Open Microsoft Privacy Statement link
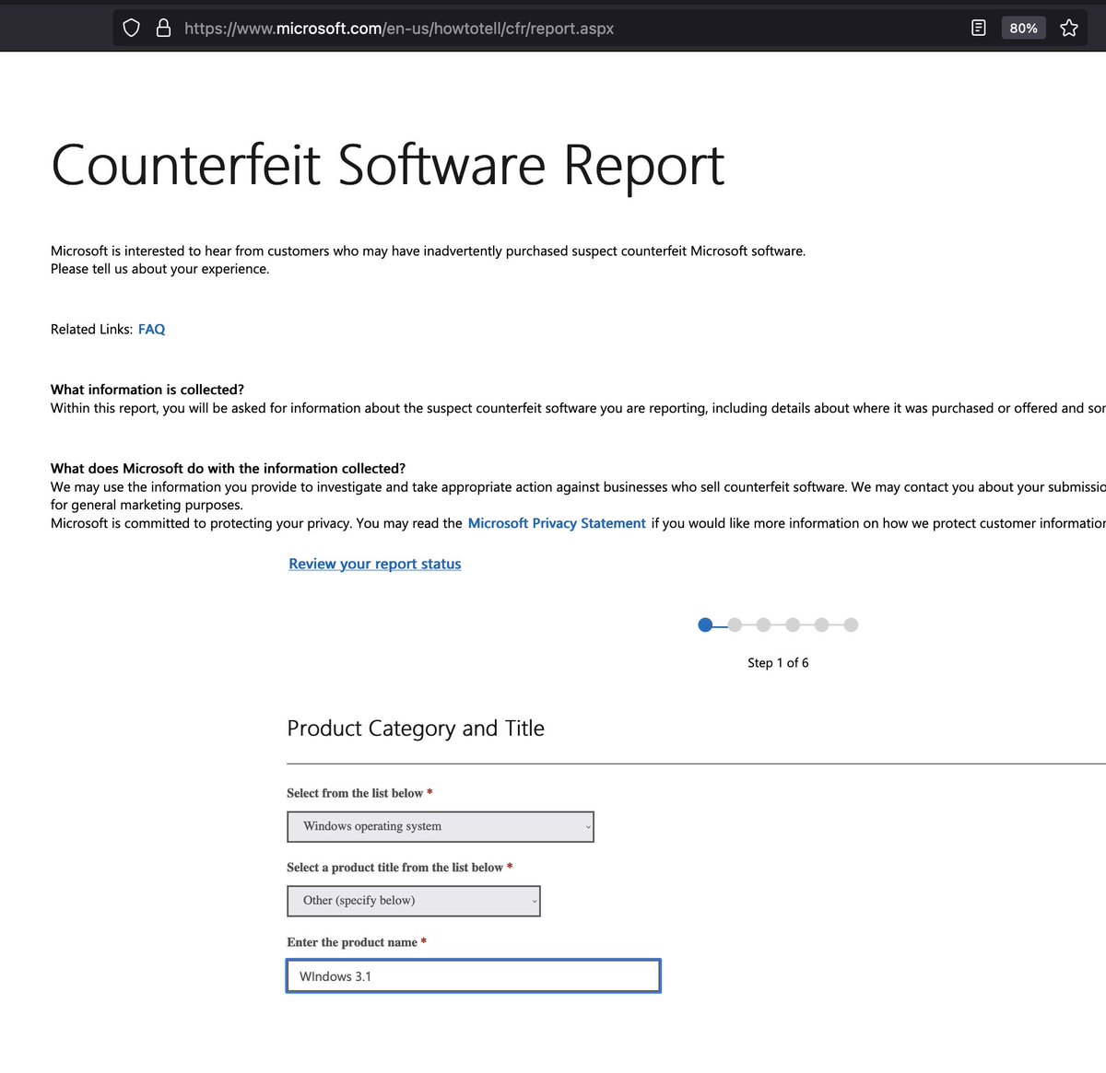The image size is (1106, 1073). (557, 523)
